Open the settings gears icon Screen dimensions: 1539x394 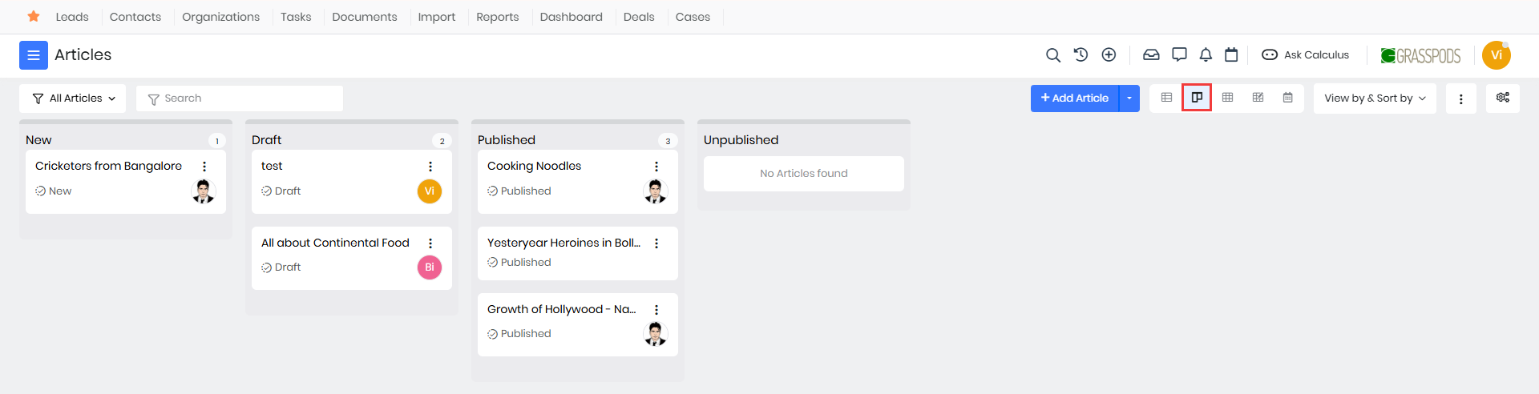1503,98
